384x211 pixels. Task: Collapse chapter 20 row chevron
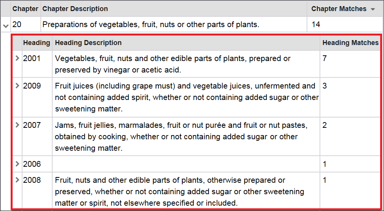5,26
